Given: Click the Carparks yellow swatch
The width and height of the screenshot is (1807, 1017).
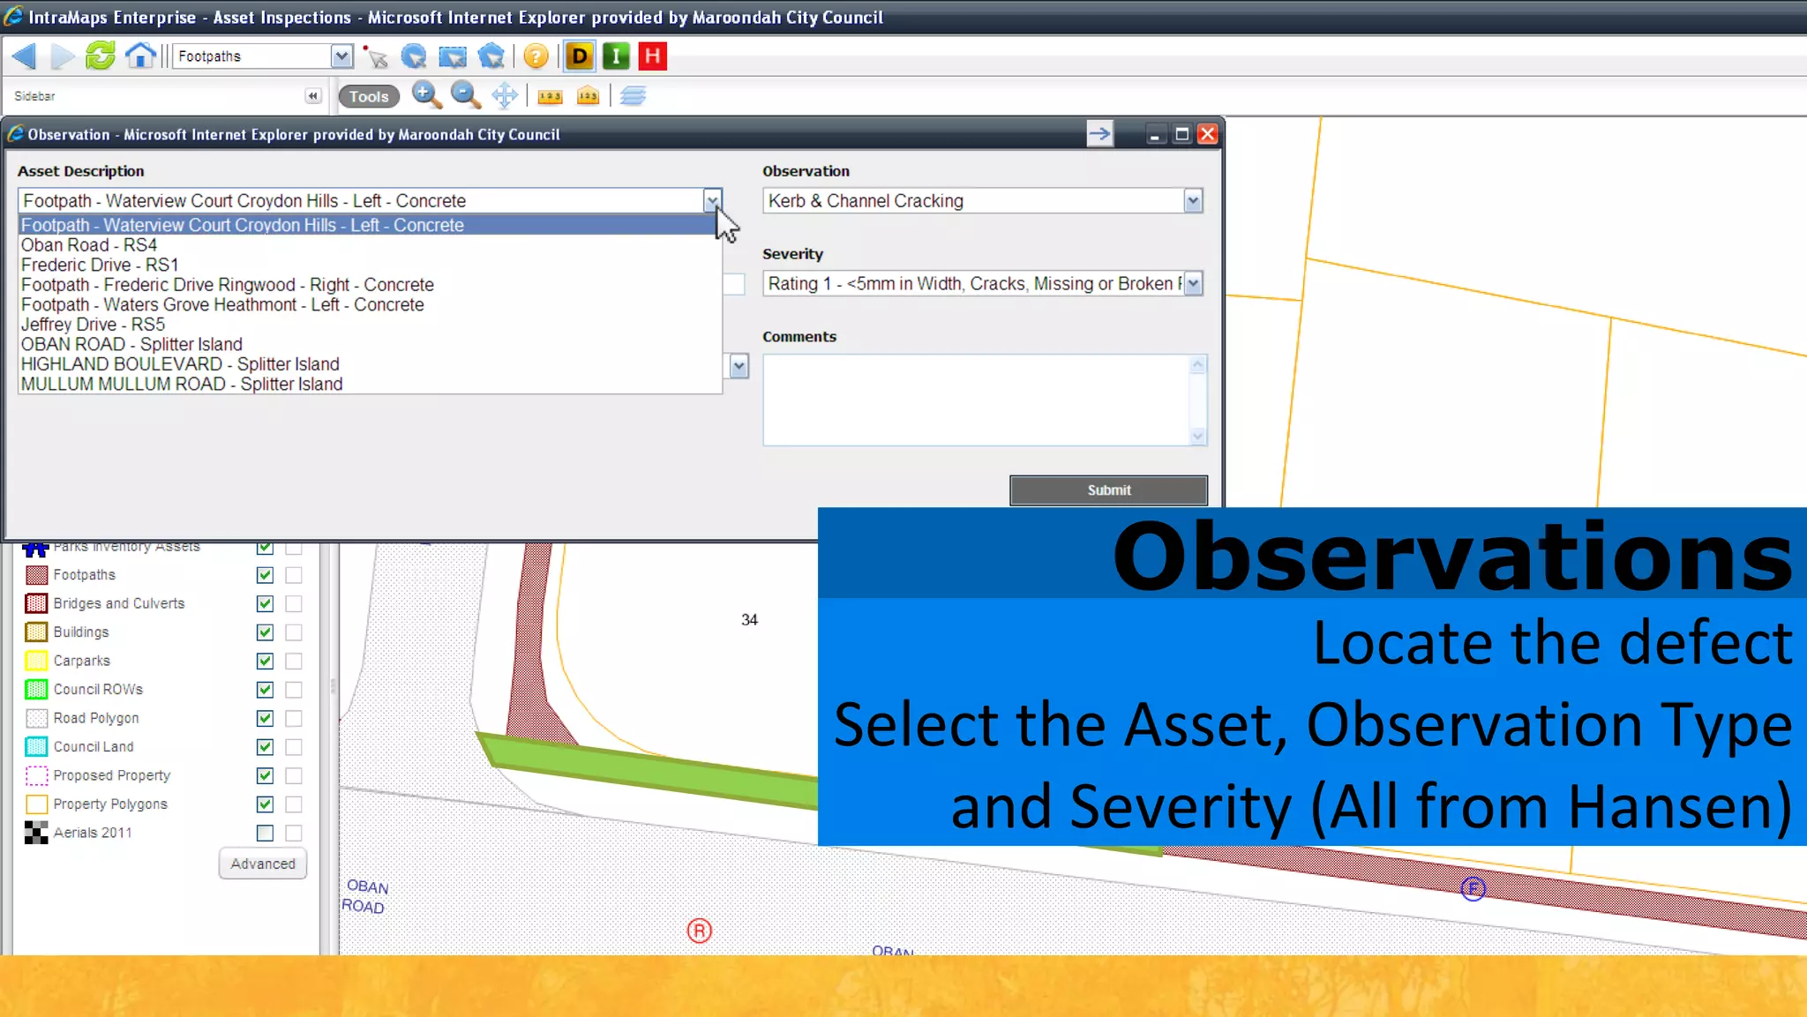Looking at the screenshot, I should (36, 661).
